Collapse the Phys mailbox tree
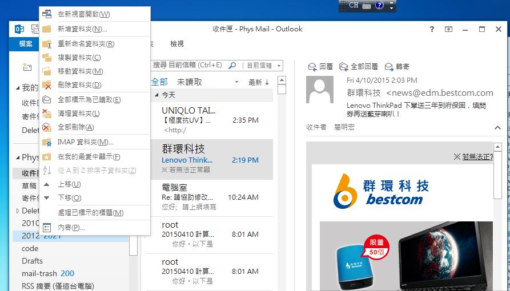This screenshot has height=291, width=510. (x=18, y=157)
